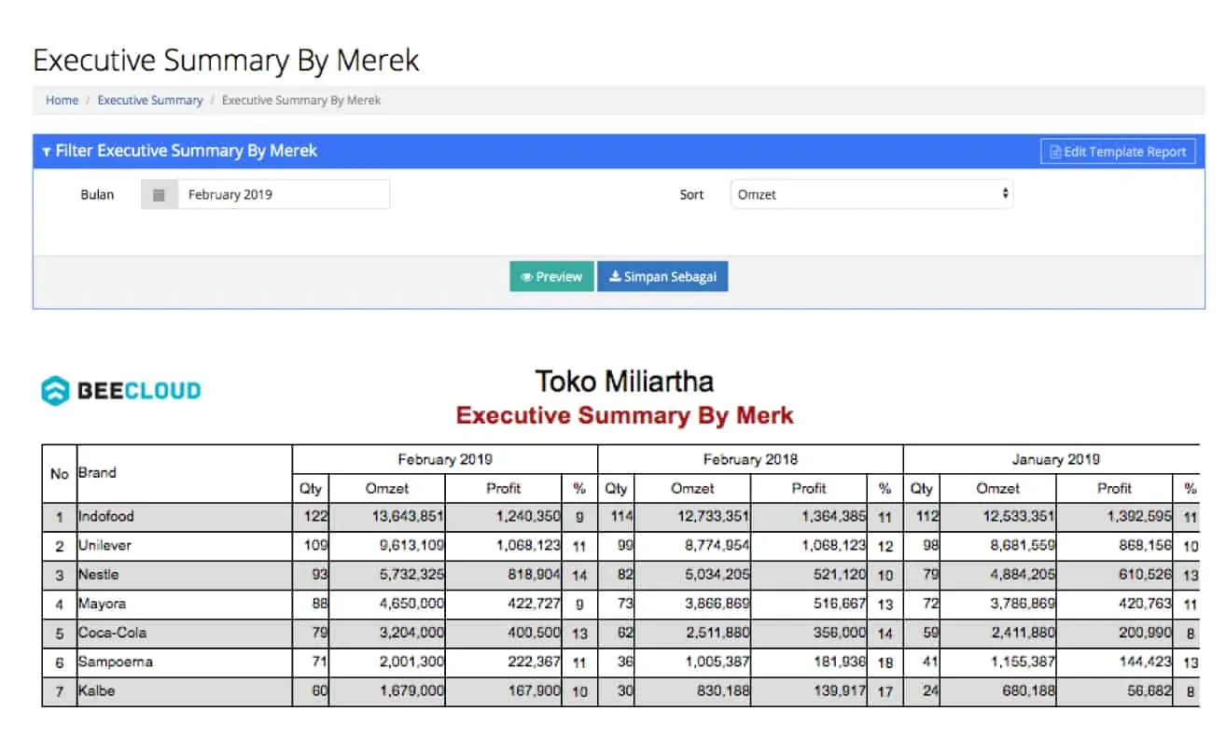Screen dimensions: 1226x739
Task: Click Indofood profit value 1,240,350
Action: [x=528, y=516]
